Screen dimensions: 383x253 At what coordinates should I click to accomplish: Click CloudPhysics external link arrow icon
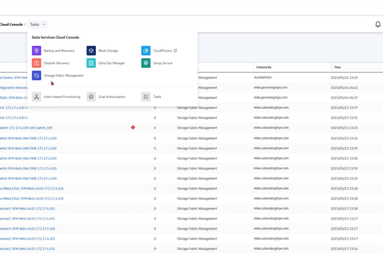175,51
